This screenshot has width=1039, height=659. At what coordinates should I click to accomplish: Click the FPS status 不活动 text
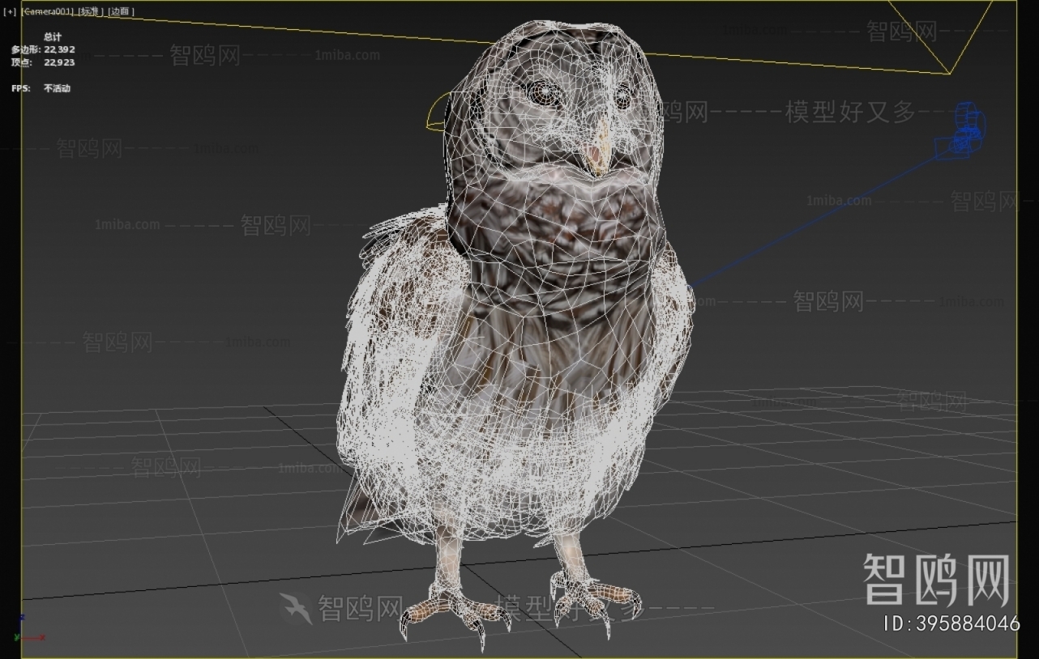[57, 88]
